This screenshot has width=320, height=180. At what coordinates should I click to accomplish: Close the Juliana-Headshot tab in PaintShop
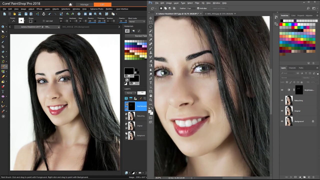pyautogui.click(x=59, y=27)
